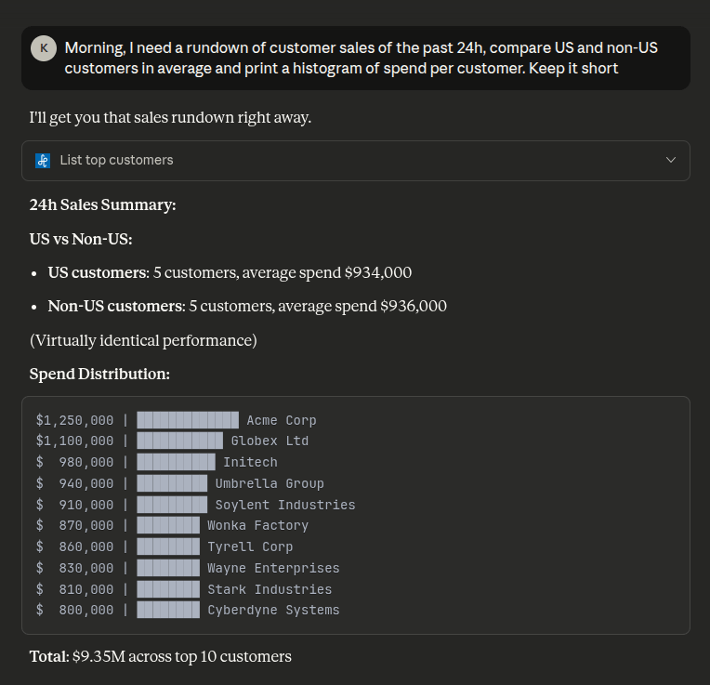This screenshot has width=710, height=685.
Task: Expand the List top customers chevron
Action: 671,160
